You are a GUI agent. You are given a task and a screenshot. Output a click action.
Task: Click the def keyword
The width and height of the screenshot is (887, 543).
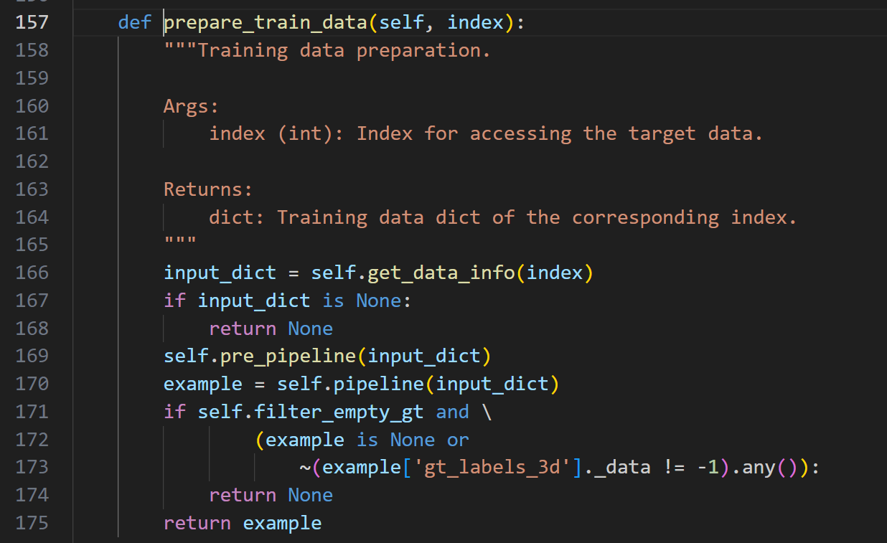coord(135,22)
